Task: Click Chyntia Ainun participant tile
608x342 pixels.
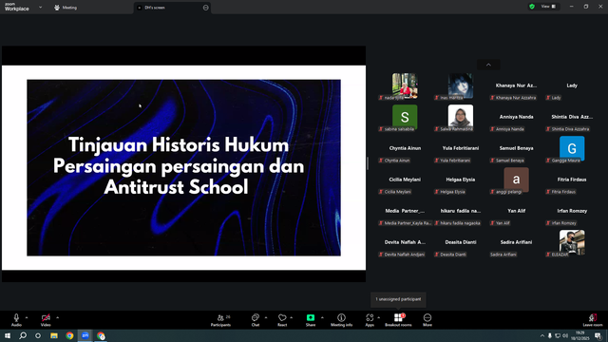Action: 405,150
